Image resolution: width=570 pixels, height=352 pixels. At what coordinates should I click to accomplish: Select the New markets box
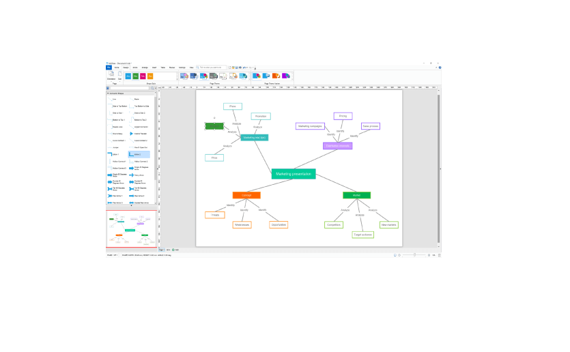point(389,225)
